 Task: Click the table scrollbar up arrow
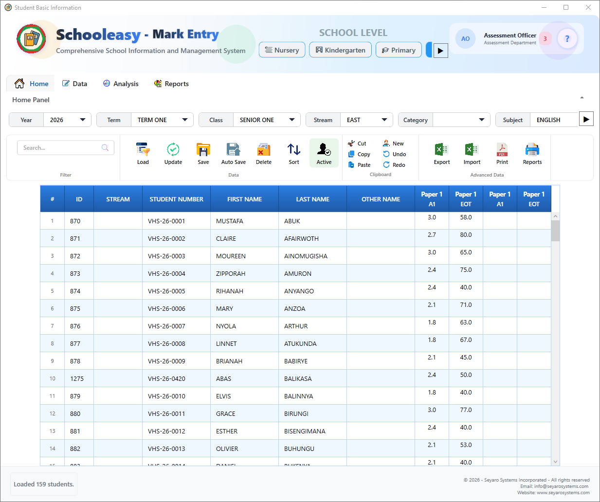click(x=555, y=216)
